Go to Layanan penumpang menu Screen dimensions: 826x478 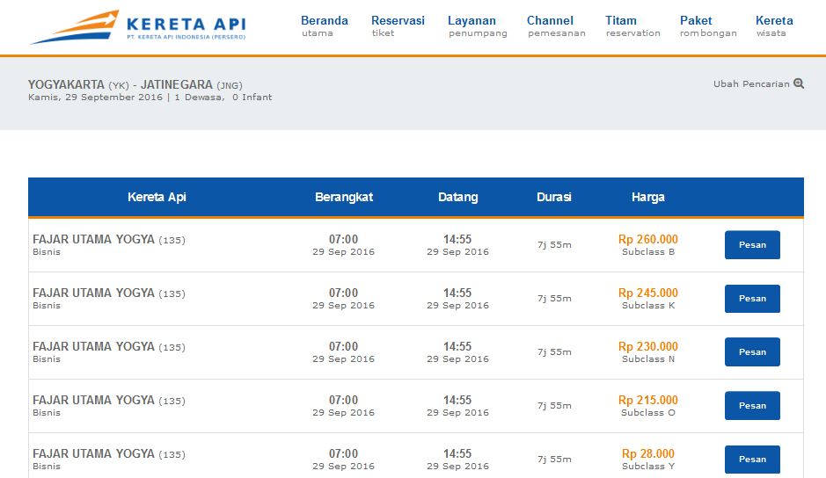[477, 26]
